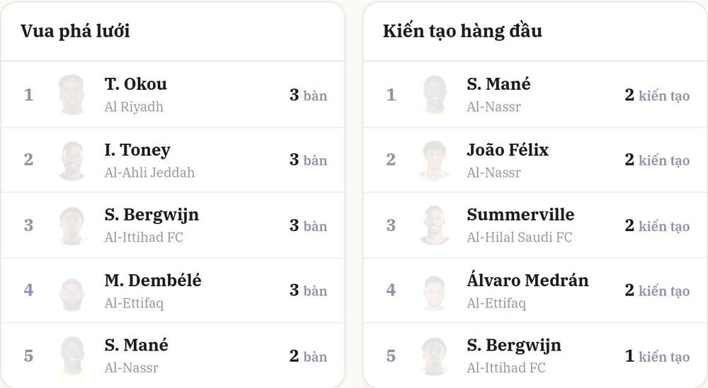Click Álvaro Medrán's player avatar
Viewport: 708px width, 388px height.
tap(435, 293)
